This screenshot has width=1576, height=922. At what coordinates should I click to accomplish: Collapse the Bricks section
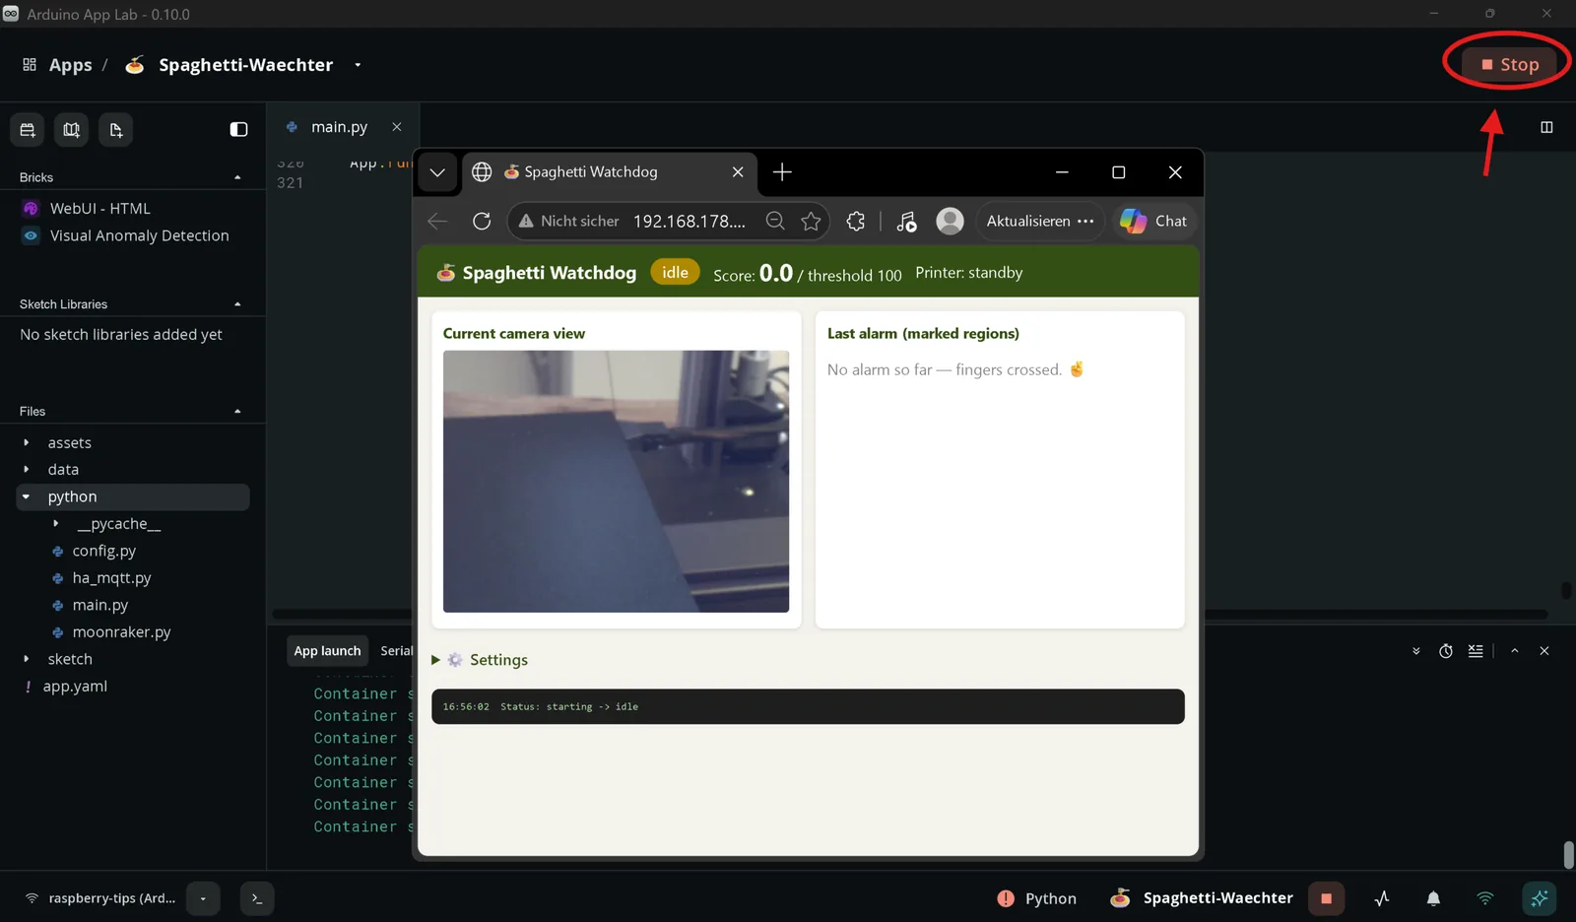point(237,177)
